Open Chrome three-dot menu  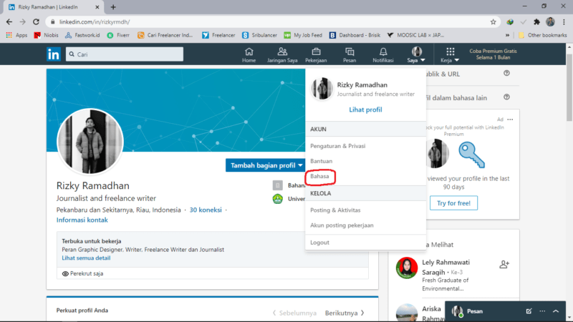564,22
